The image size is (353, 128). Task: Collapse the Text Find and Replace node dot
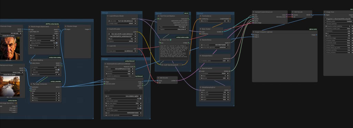tap(159, 16)
